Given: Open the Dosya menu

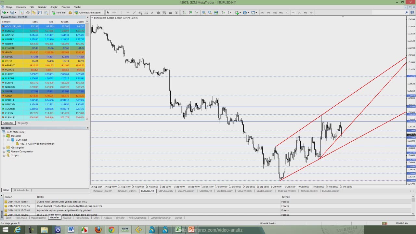Looking at the screenshot, I should pyautogui.click(x=9, y=7).
